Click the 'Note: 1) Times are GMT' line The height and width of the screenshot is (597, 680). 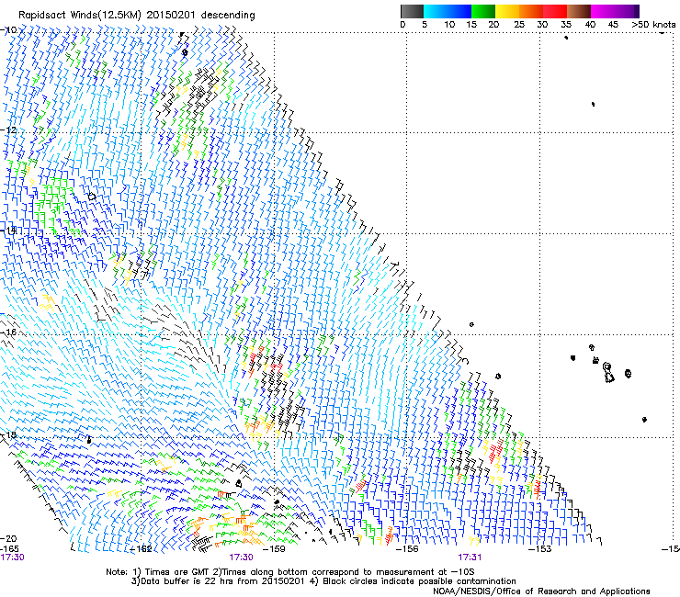click(289, 572)
